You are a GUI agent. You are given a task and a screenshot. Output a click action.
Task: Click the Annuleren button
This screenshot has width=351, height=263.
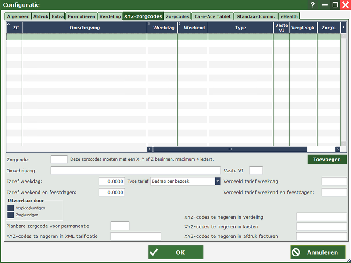318,252
